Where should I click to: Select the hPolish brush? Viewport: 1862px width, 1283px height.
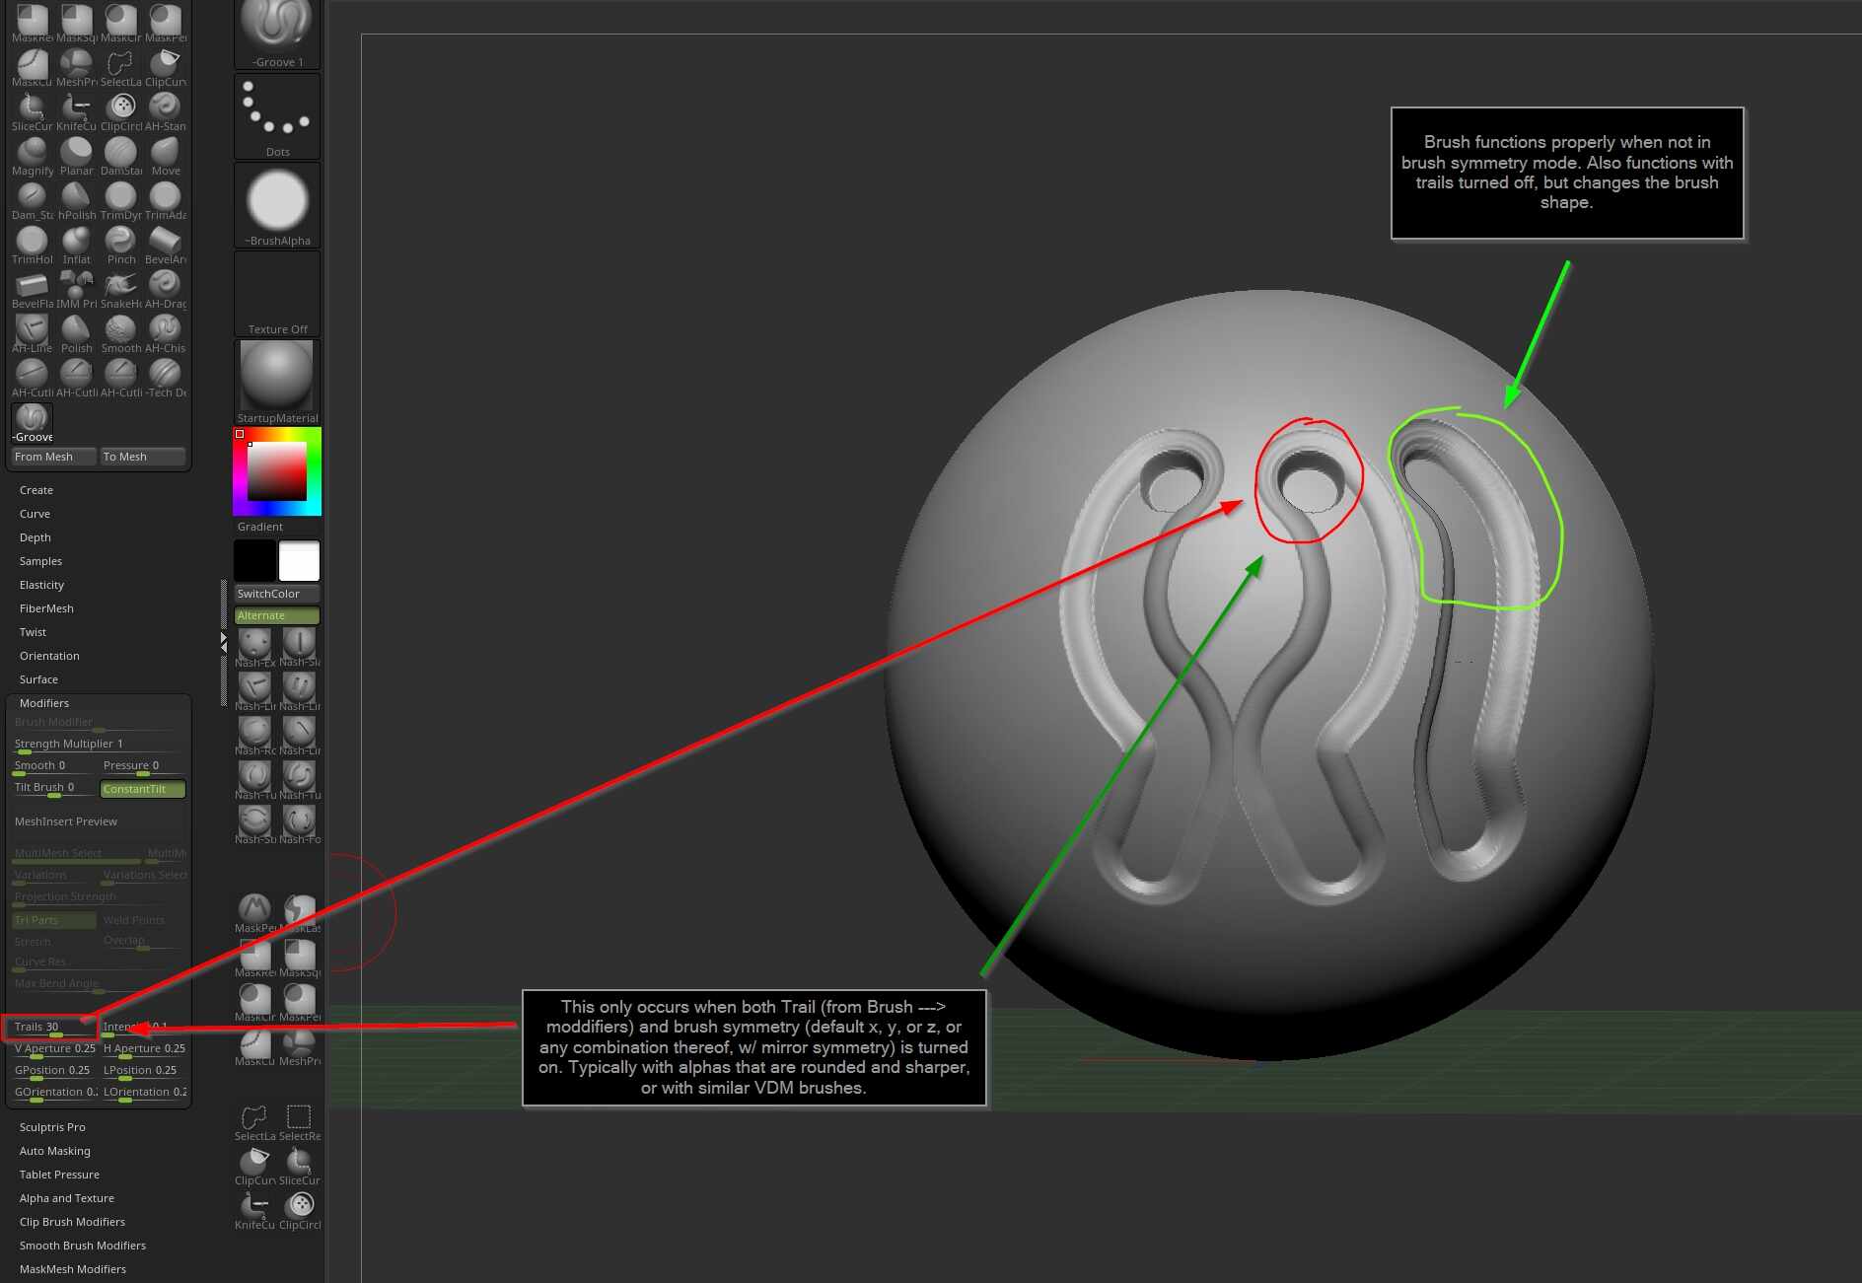(76, 200)
